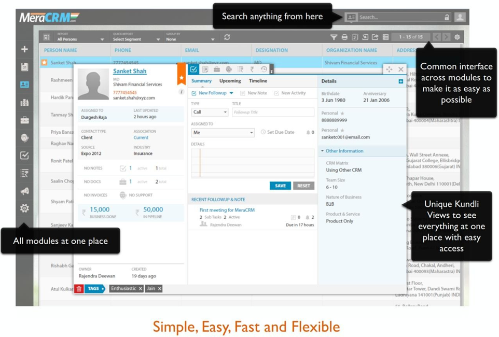Click the SAVE button
This screenshot has width=499, height=337.
pyautogui.click(x=280, y=186)
